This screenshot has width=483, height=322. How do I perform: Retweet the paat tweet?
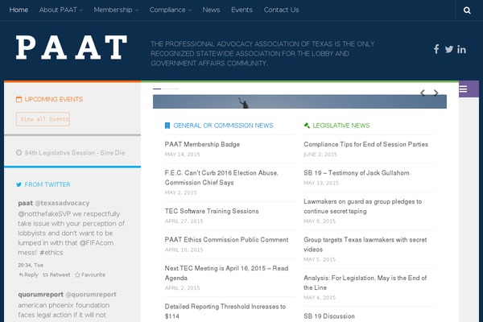(56, 275)
